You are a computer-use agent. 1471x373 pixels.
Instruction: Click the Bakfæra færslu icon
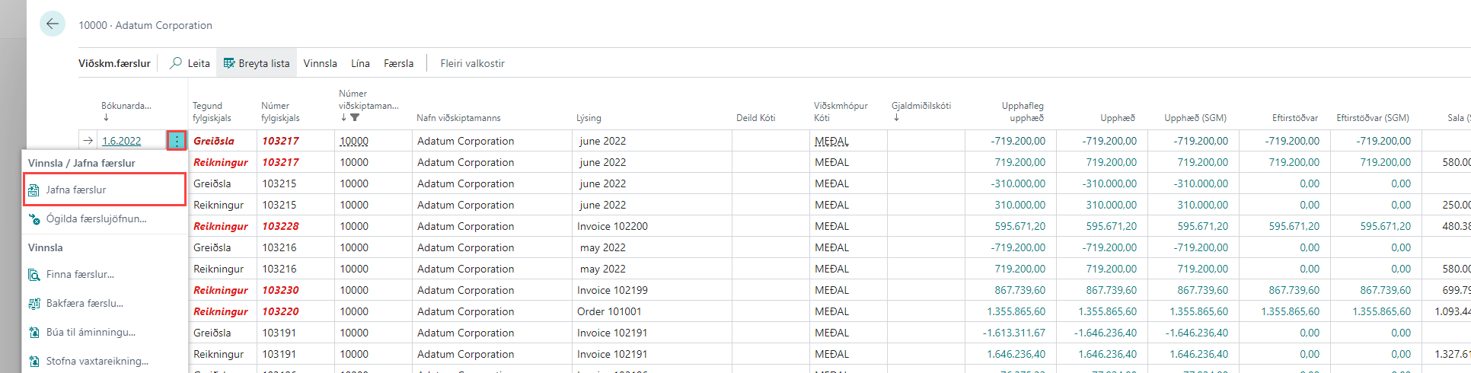click(x=34, y=304)
